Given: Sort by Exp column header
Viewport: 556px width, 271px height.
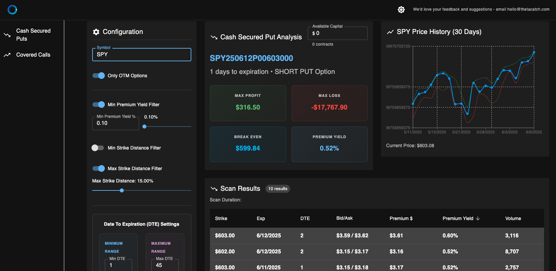Looking at the screenshot, I should click(261, 218).
